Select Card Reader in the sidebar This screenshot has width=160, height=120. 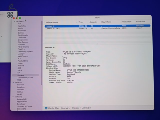(x=23, y=35)
